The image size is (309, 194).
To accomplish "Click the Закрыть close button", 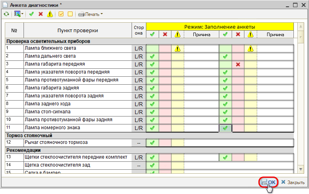I will tap(293, 182).
